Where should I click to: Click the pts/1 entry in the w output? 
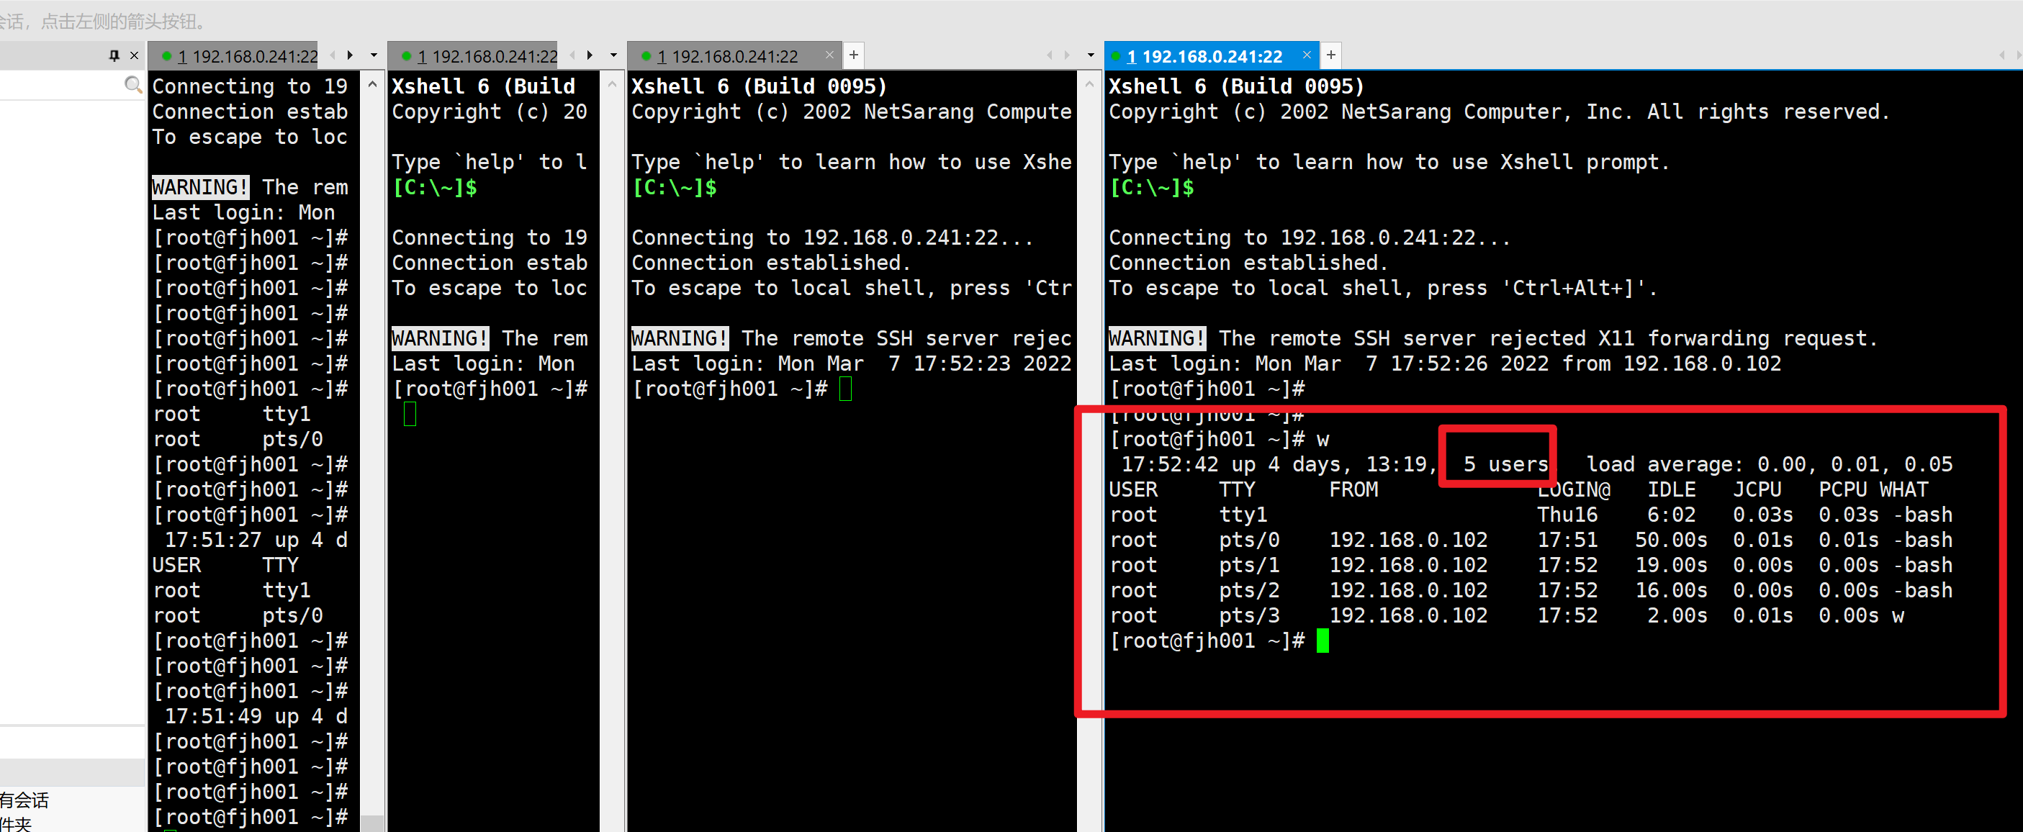pos(1250,565)
